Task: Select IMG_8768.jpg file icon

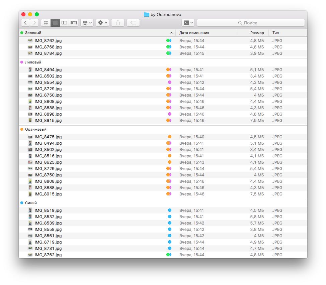Action: 30,47
